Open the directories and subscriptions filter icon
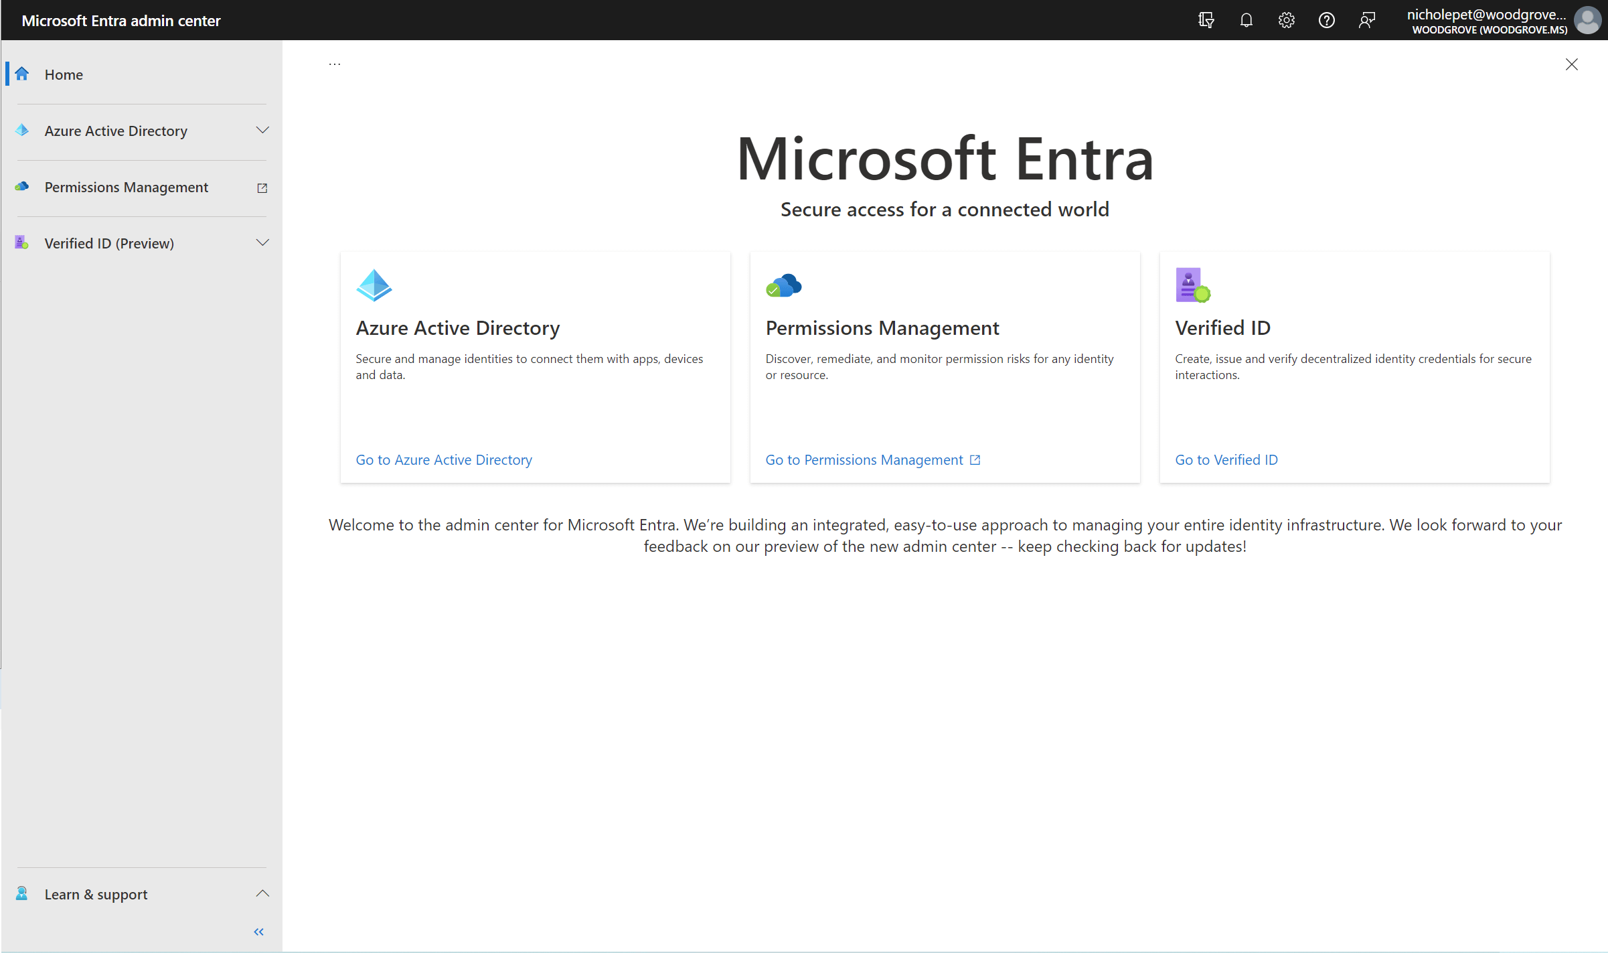The height and width of the screenshot is (953, 1608). pos(1206,20)
